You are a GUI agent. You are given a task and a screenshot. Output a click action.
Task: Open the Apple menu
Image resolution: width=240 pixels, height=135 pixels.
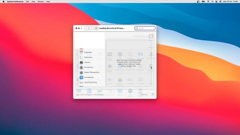3,1
